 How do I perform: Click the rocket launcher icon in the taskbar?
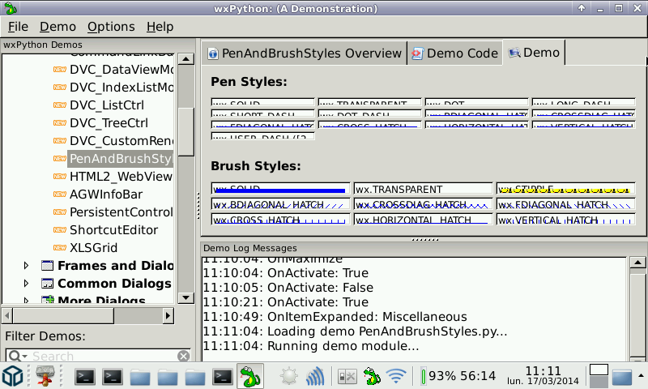[45, 376]
